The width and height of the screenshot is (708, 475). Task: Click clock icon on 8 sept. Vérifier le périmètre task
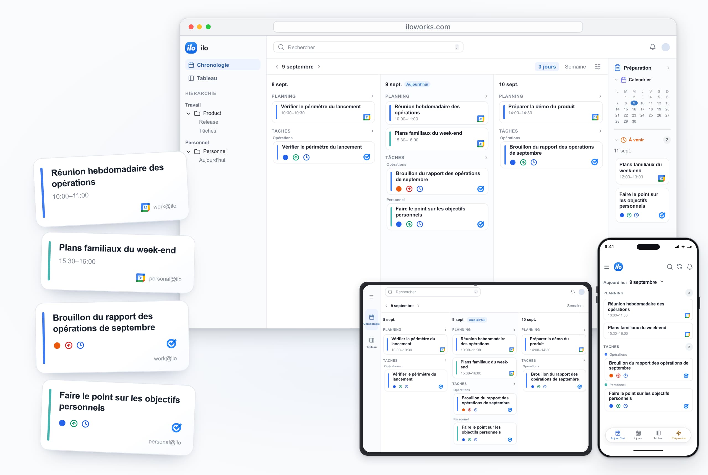[306, 157]
